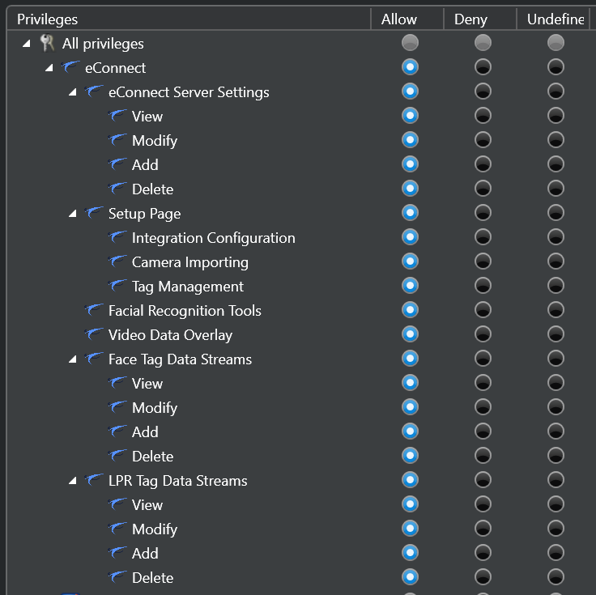Viewport: 596px width, 595px height.
Task: Click the Privileges column header
Action: 47,19
